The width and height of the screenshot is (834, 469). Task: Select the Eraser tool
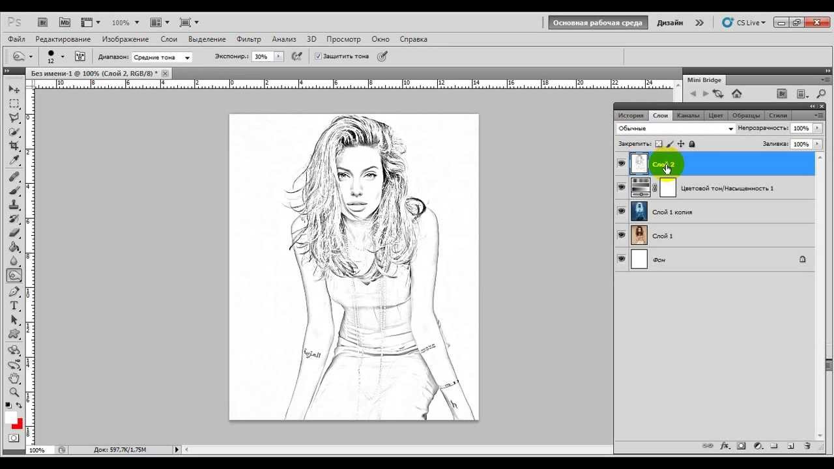point(14,233)
